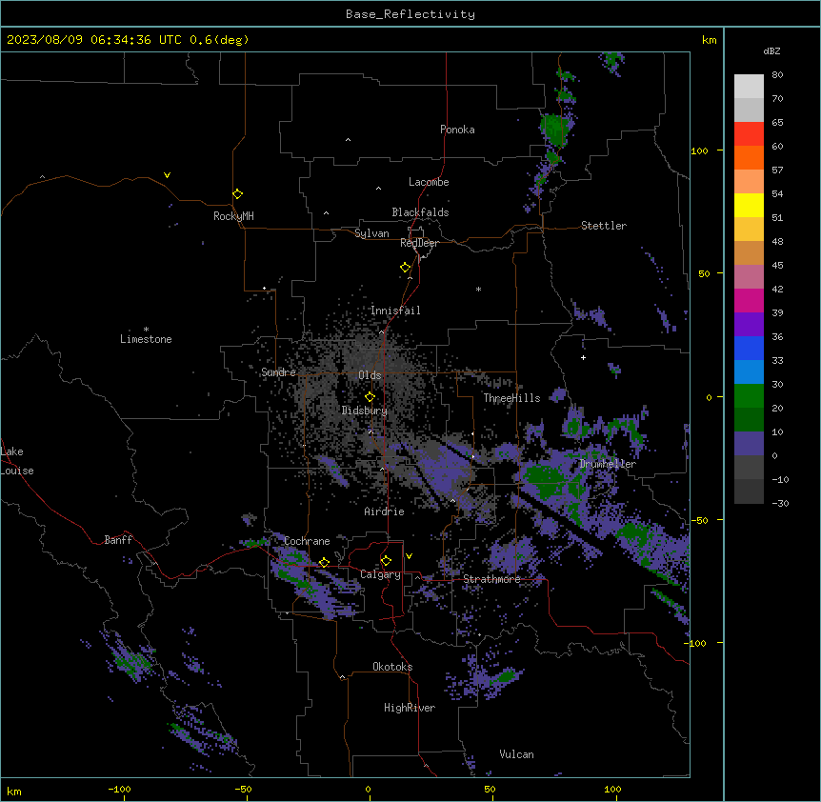Image resolution: width=821 pixels, height=802 pixels.
Task: Click the ThreeHills town label
Action: (x=511, y=398)
